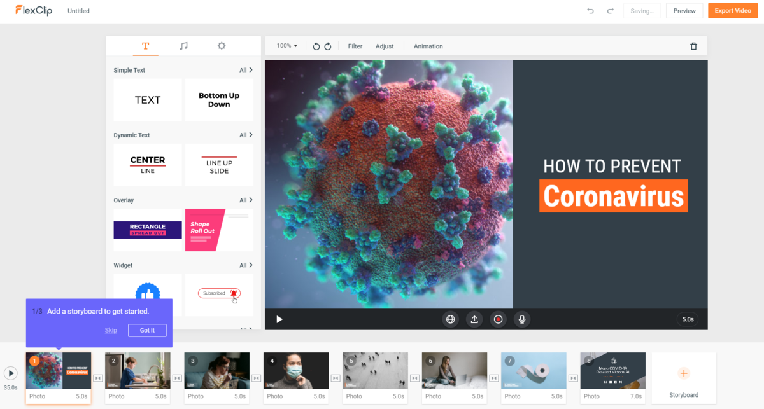Viewport: 764px width, 409px height.
Task: Select storyboard clip 4 with masked woman
Action: (296, 371)
